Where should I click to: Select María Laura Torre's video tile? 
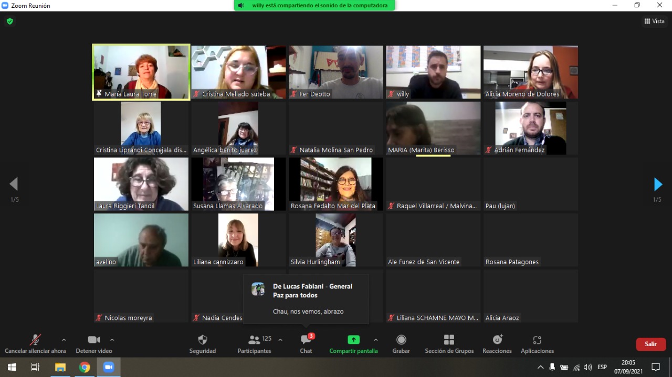point(141,72)
